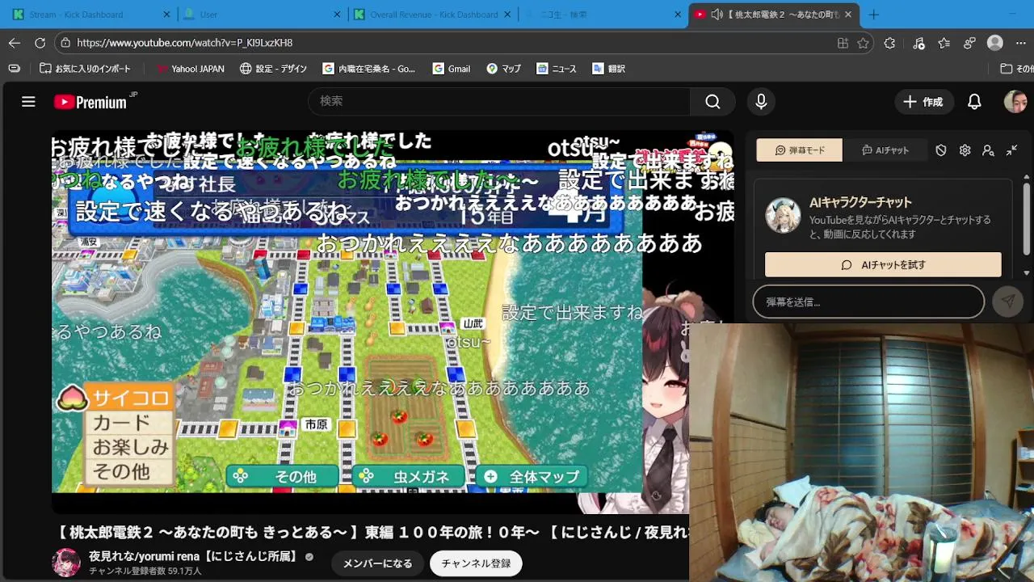Open the YouTube account avatar menu
This screenshot has width=1034, height=582.
pos(1015,102)
